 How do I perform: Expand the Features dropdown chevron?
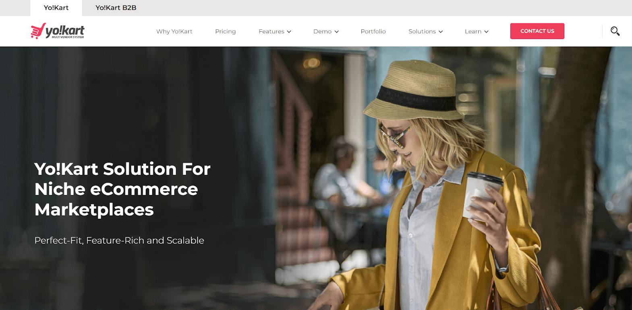click(x=289, y=32)
